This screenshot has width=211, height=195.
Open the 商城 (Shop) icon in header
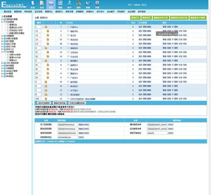(x=88, y=4)
